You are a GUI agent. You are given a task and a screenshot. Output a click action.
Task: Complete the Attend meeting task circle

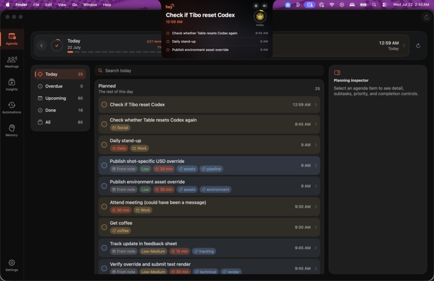tap(104, 207)
